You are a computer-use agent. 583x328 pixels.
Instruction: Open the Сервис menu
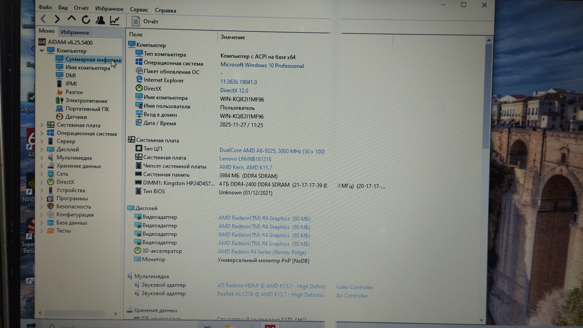(x=139, y=9)
